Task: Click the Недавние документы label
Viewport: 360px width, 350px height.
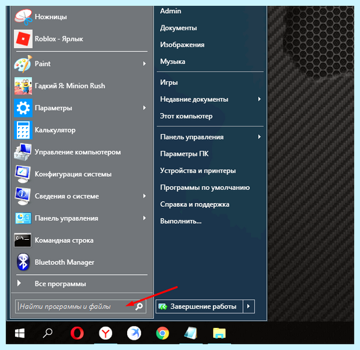Action: click(194, 99)
